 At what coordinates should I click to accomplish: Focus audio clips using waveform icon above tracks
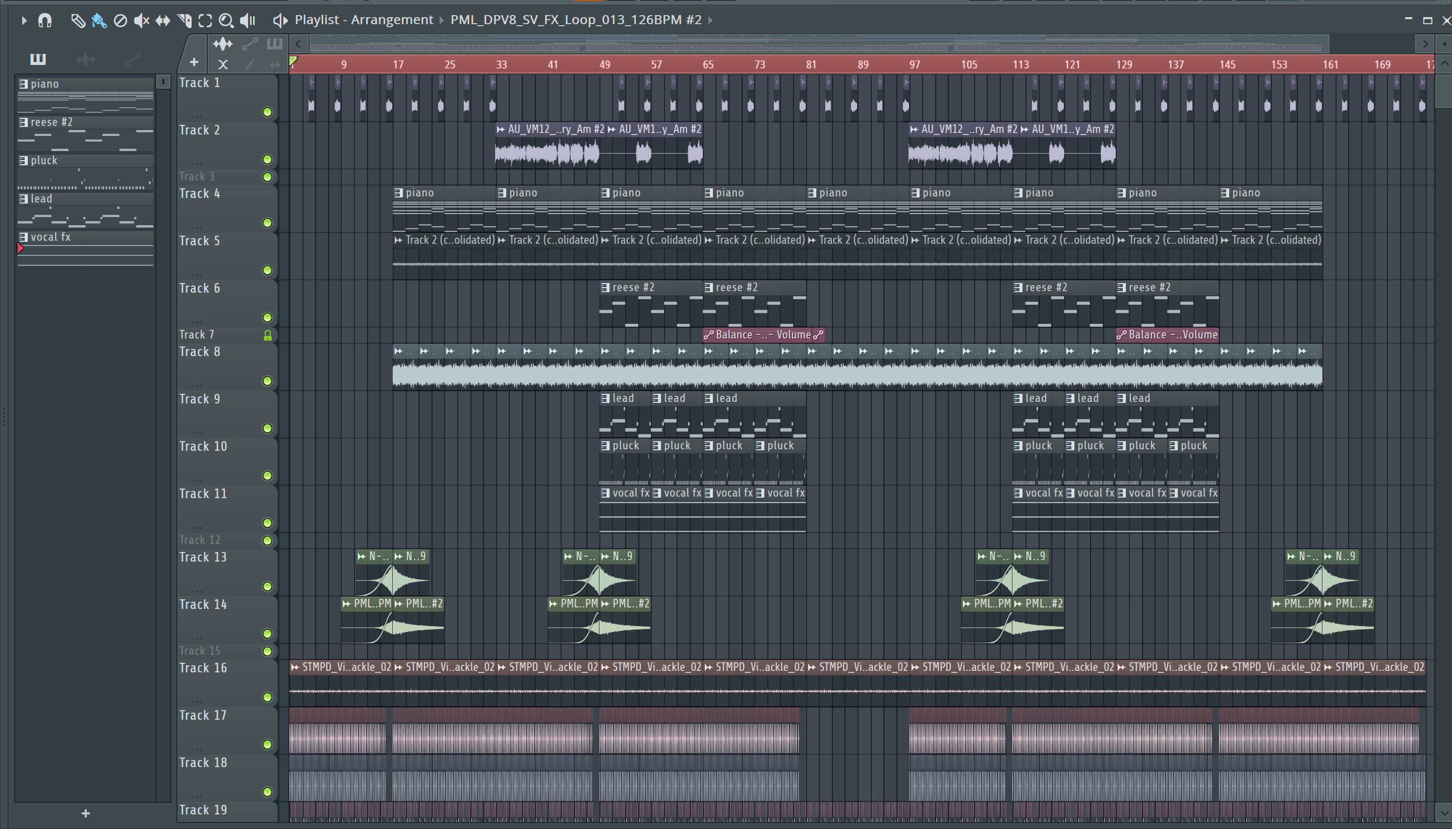point(223,44)
